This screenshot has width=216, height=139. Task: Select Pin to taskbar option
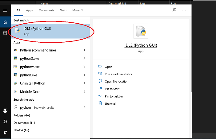(114, 96)
